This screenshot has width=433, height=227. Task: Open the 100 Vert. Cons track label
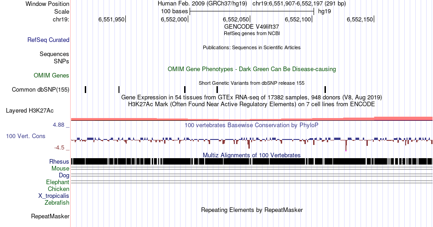tap(26, 136)
